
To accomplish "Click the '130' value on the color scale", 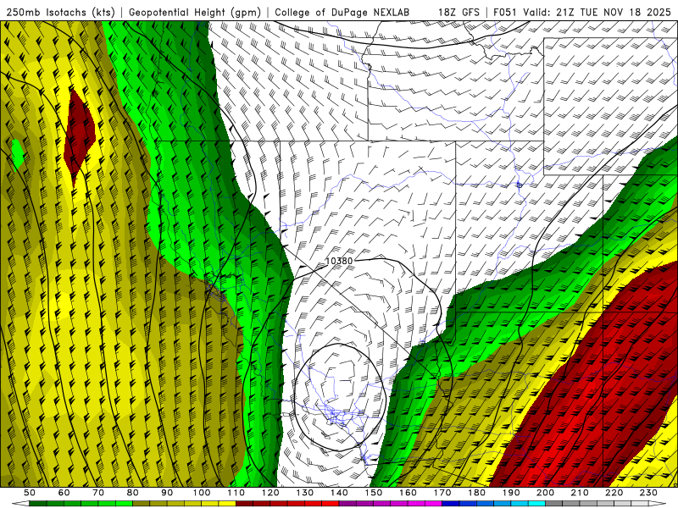I will click(x=305, y=493).
